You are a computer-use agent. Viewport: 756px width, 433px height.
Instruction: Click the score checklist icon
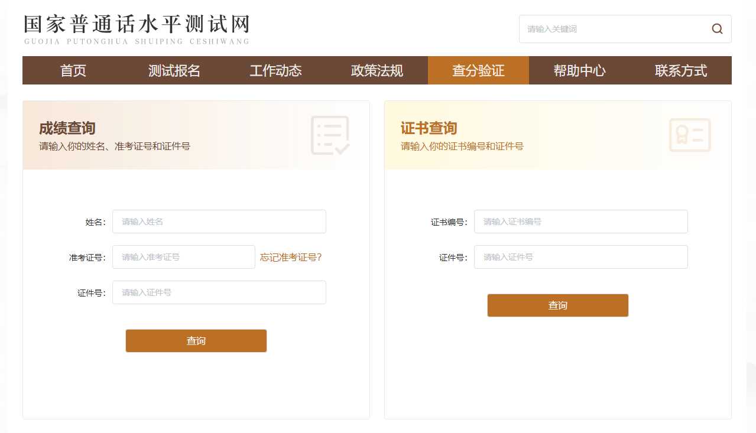coord(330,135)
